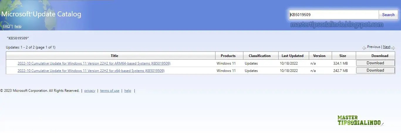Click Updates classification in ARM64 row

click(251, 63)
